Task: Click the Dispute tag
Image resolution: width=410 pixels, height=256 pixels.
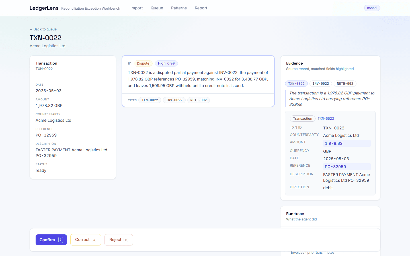Action: pyautogui.click(x=143, y=63)
